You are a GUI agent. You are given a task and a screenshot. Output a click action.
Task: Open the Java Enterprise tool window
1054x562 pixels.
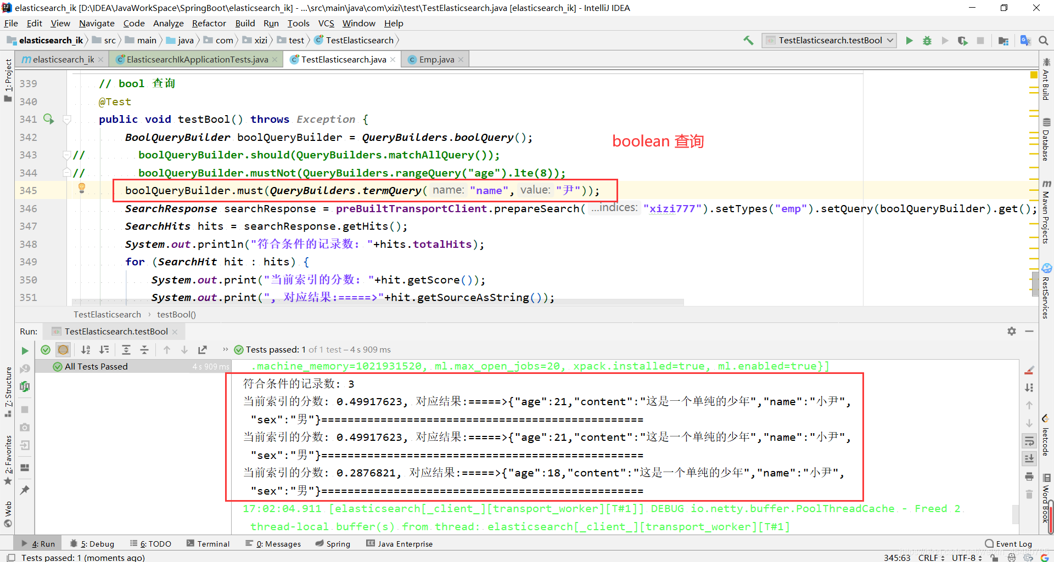400,543
